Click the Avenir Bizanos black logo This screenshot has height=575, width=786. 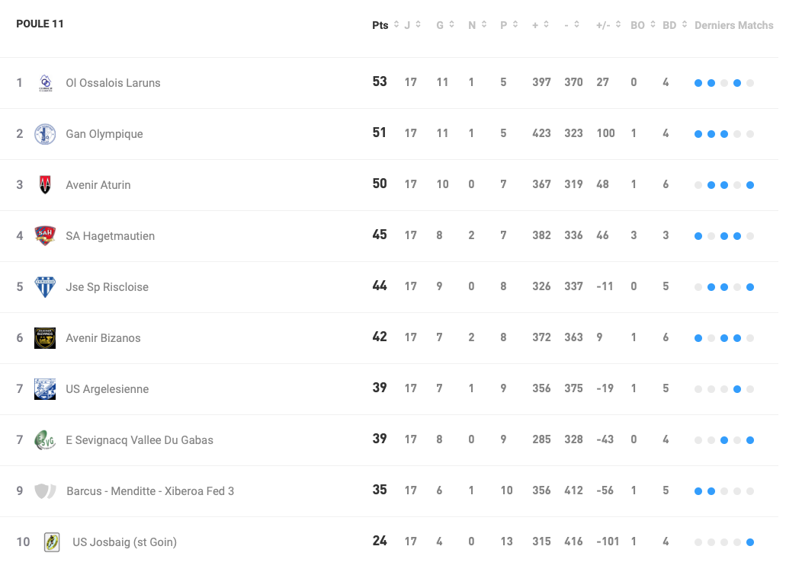[45, 338]
